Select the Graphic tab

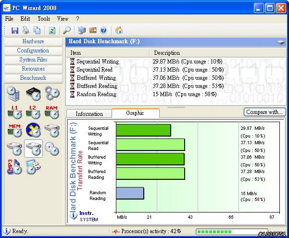pos(135,113)
